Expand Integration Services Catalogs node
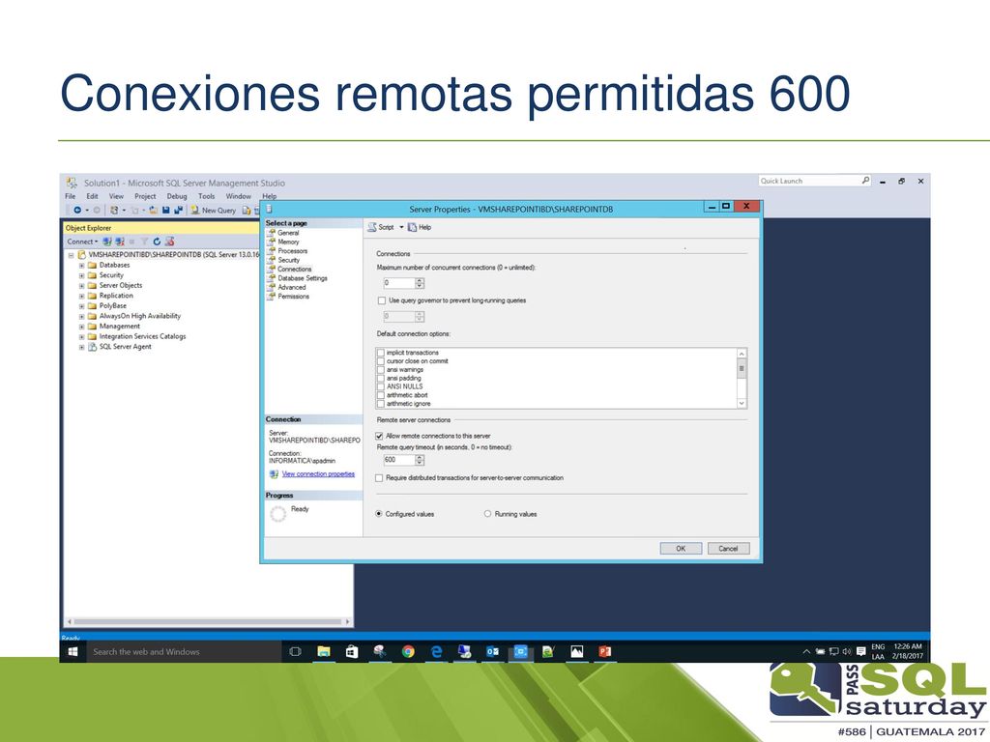The image size is (990, 742). point(81,337)
